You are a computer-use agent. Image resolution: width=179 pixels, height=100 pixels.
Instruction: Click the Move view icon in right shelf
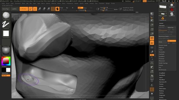152,67
